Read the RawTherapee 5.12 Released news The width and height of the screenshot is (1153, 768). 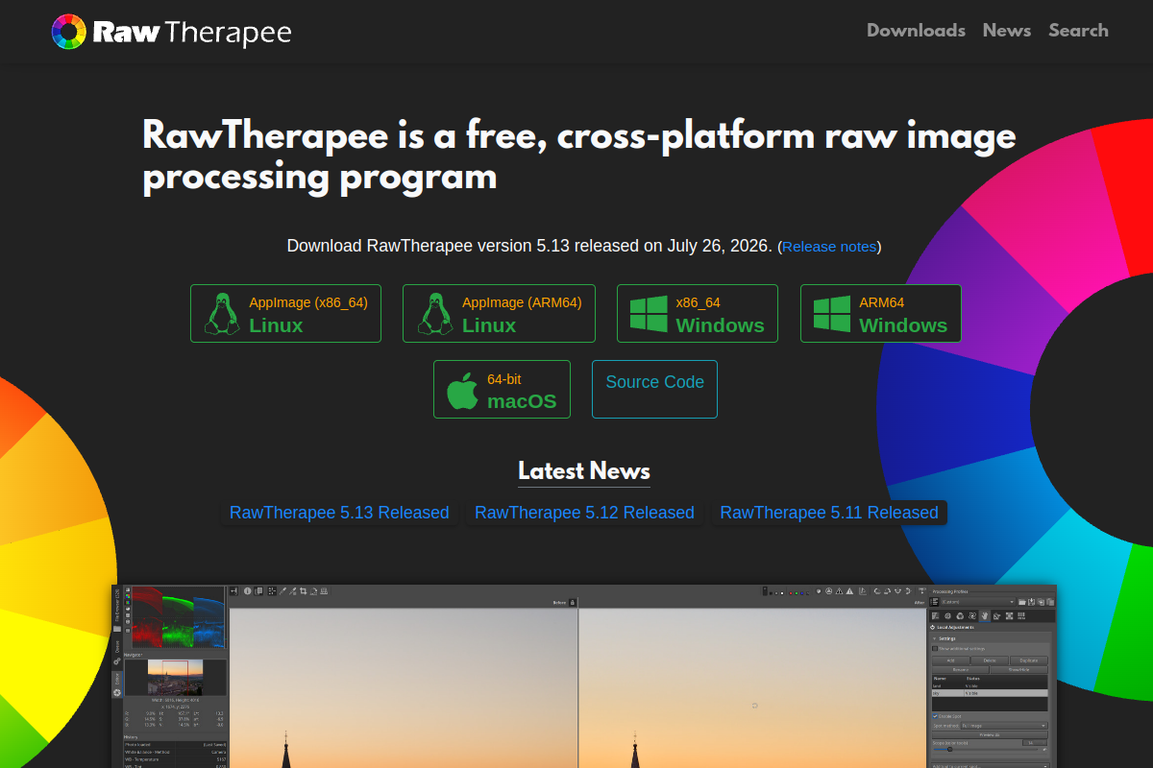[584, 513]
